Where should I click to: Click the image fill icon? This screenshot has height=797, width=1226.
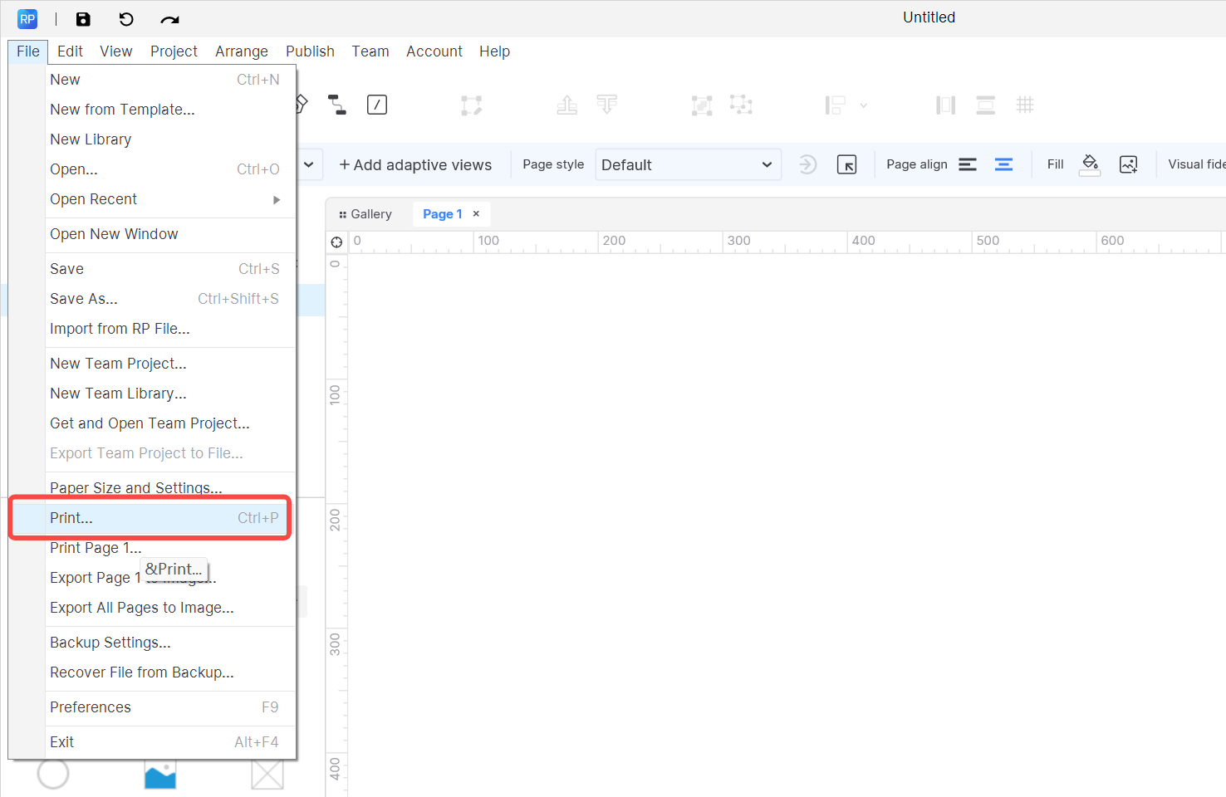[1128, 164]
